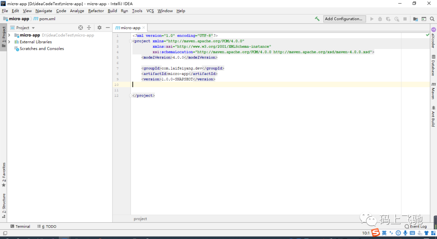Toggle the Favorites side tab
The height and width of the screenshot is (239, 437).
pyautogui.click(x=4, y=175)
